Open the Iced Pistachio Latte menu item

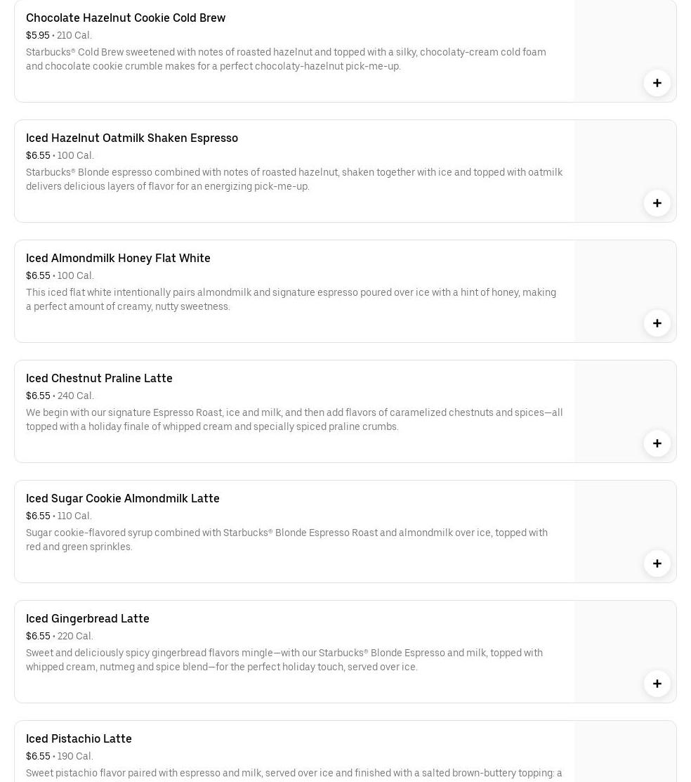click(x=79, y=738)
